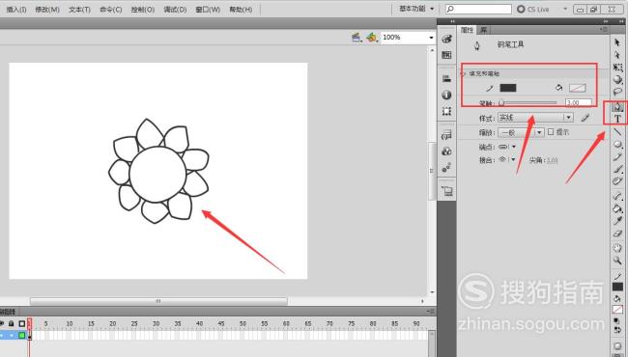Screen dimensions: 628x357
Task: Click the stroke thickness slider handle
Action: point(501,103)
